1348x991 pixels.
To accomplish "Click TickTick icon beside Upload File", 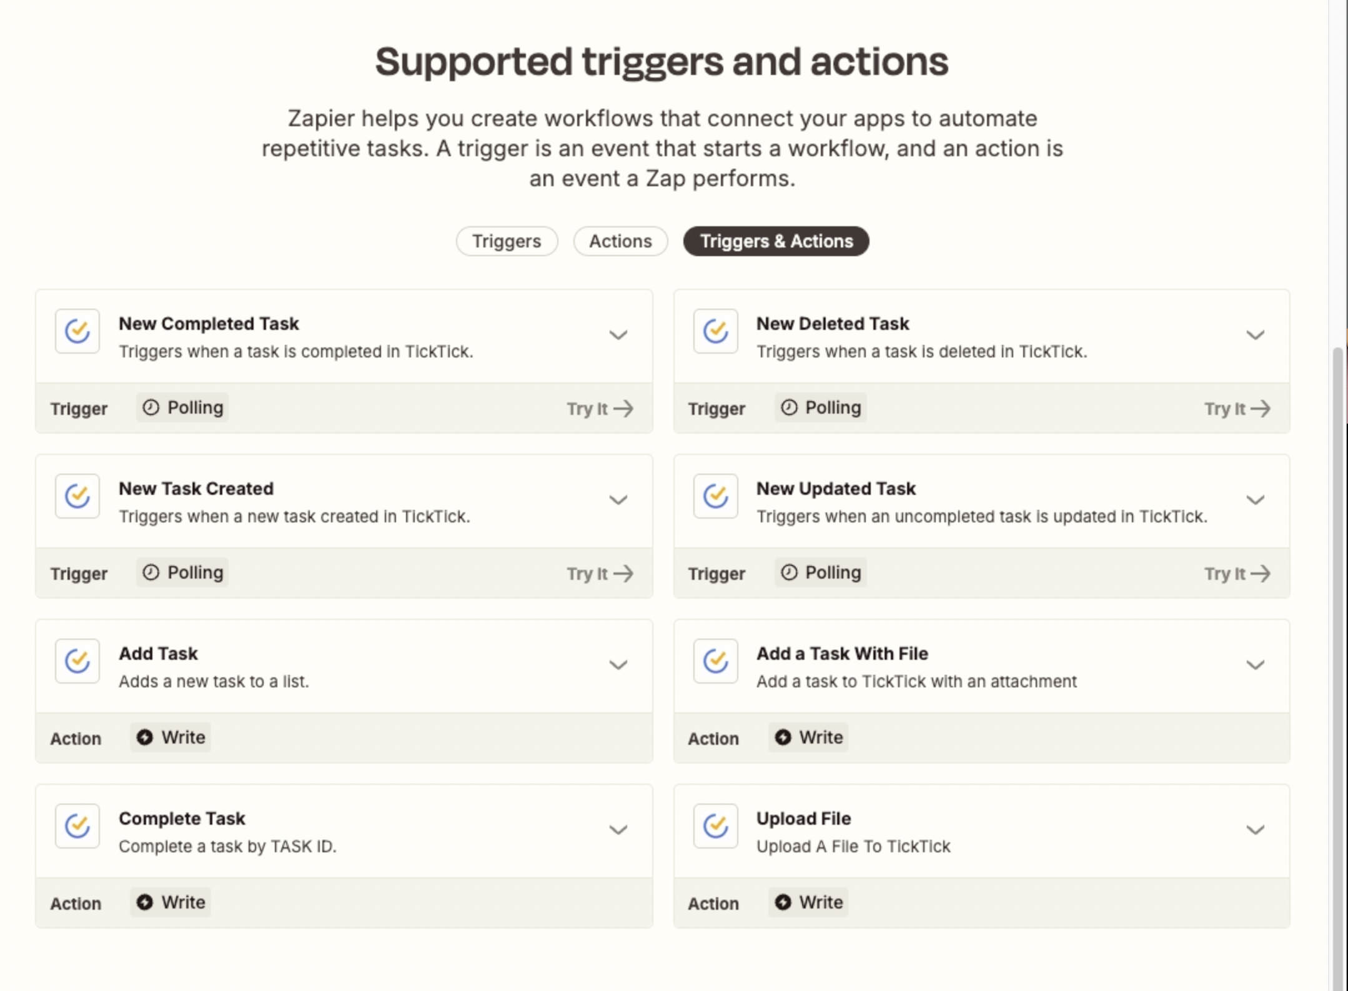I will point(715,826).
